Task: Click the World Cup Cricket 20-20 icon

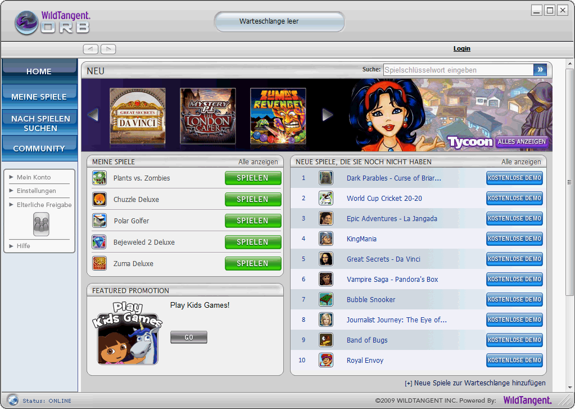Action: pos(325,198)
